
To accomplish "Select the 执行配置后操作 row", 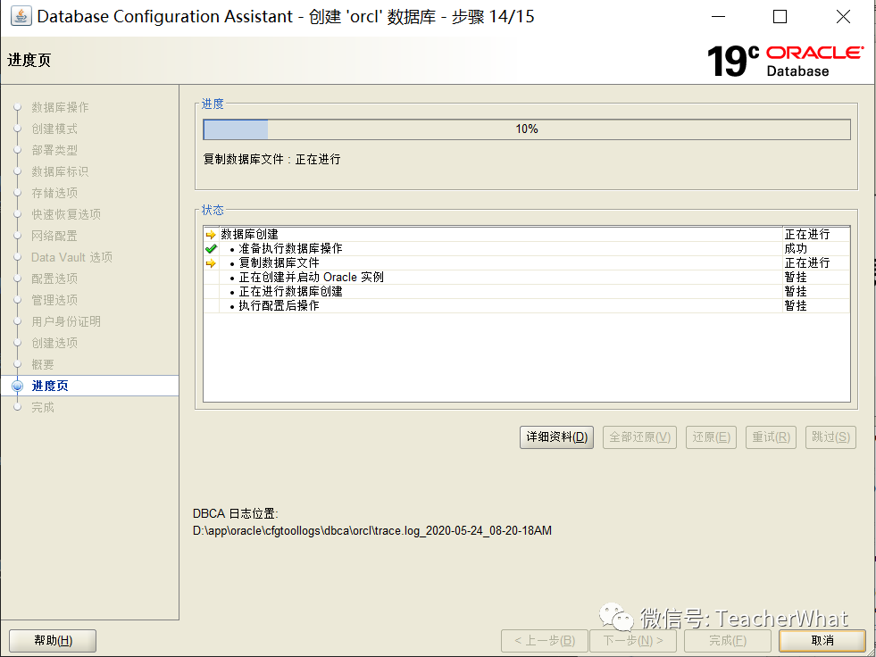I will click(x=527, y=305).
